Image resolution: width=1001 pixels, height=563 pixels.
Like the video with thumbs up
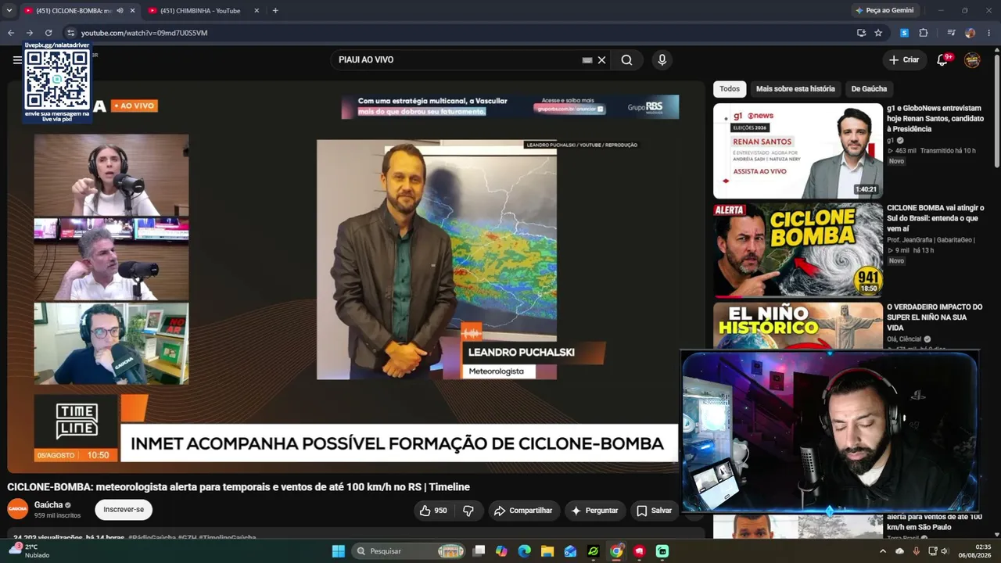(x=432, y=511)
